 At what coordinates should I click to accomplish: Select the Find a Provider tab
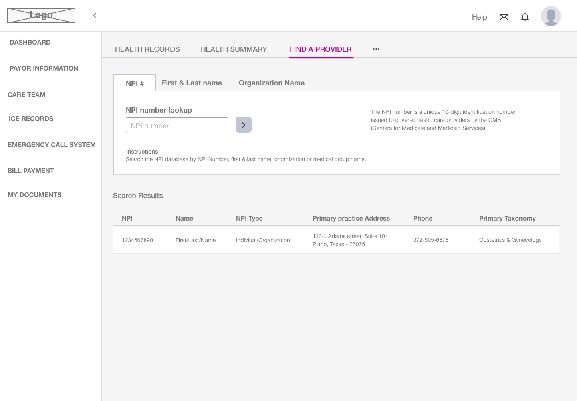point(321,49)
